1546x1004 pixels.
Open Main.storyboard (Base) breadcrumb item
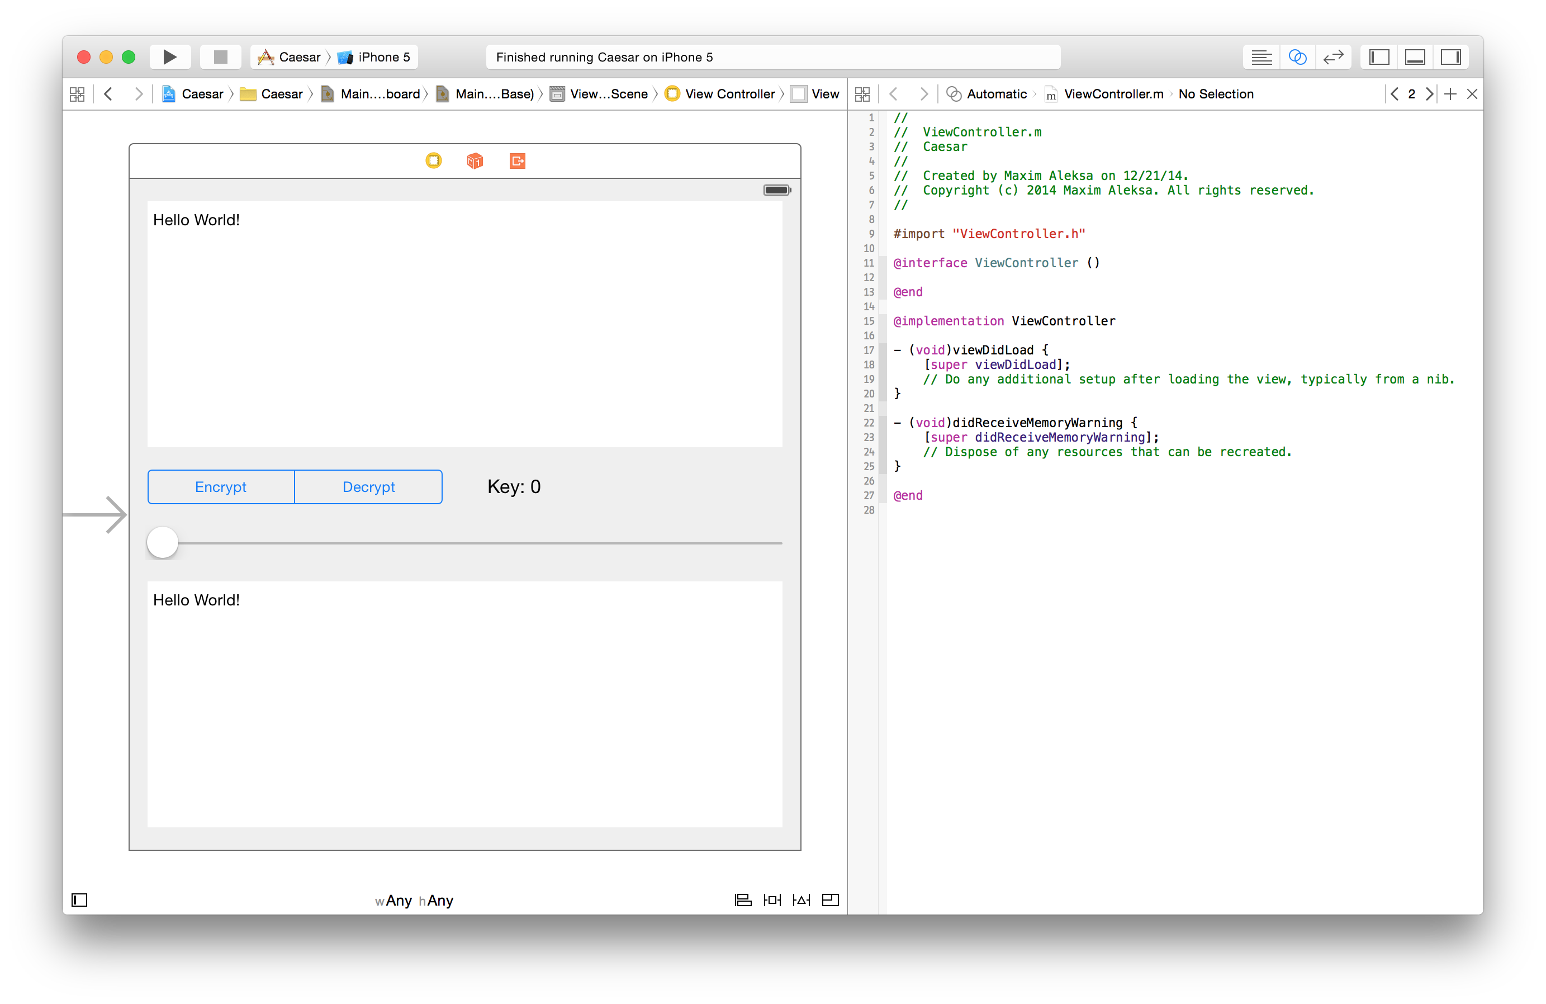485,94
